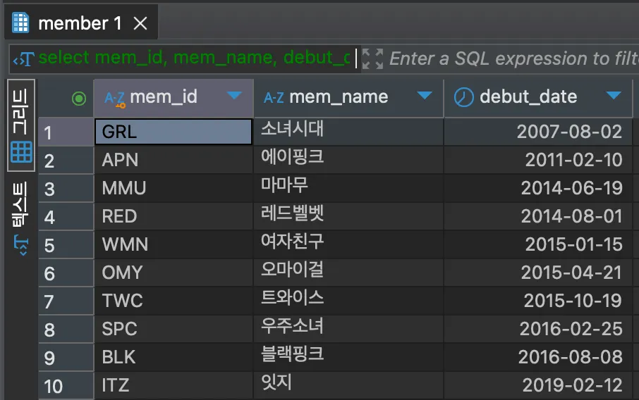
Task: Select the 2015-04-21 date cell
Action: 538,273
